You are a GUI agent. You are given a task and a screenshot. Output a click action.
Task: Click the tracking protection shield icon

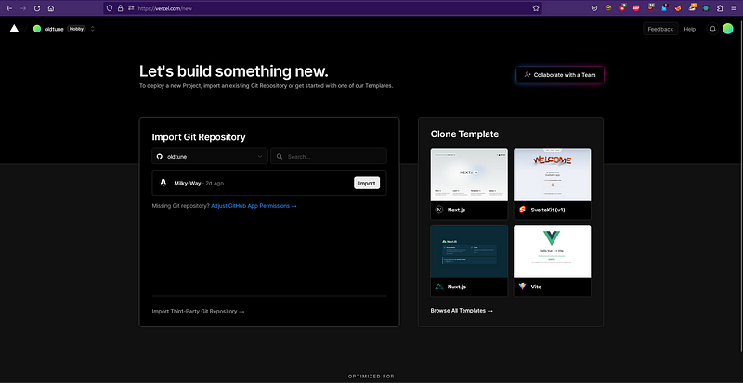tap(110, 8)
